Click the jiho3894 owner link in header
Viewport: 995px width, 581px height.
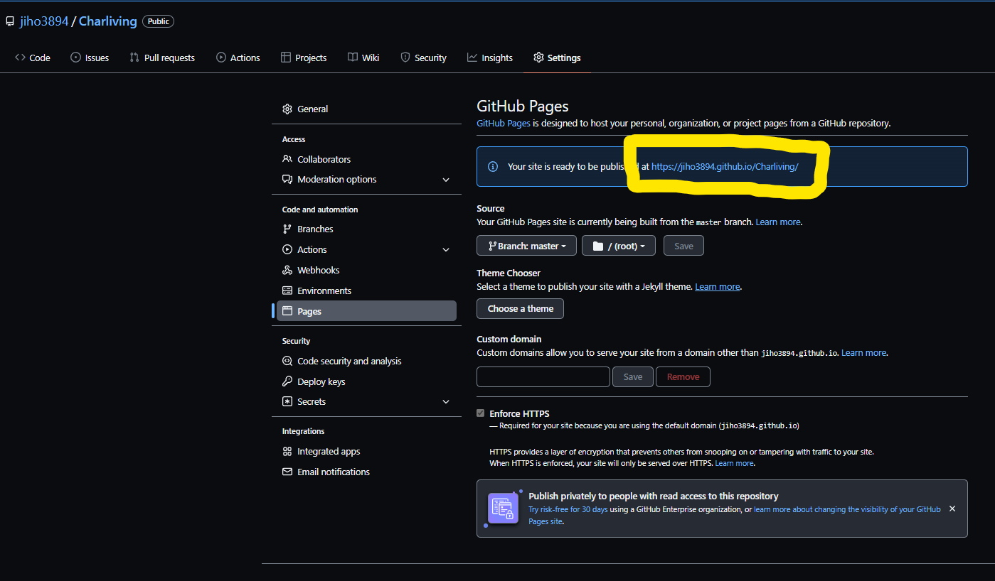tap(44, 21)
